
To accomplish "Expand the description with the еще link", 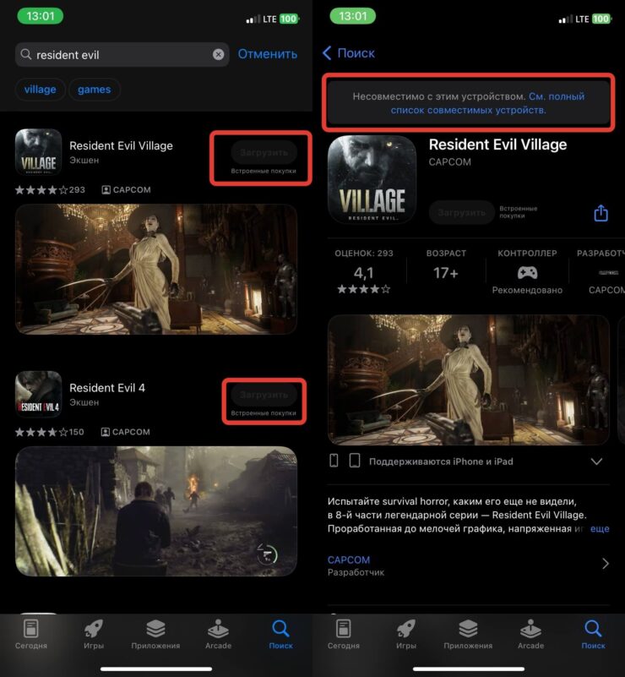I will click(x=599, y=528).
